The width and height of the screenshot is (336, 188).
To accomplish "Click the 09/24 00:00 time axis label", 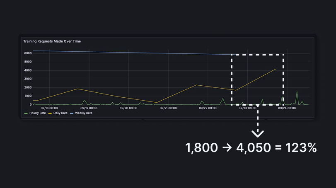I will [287, 108].
